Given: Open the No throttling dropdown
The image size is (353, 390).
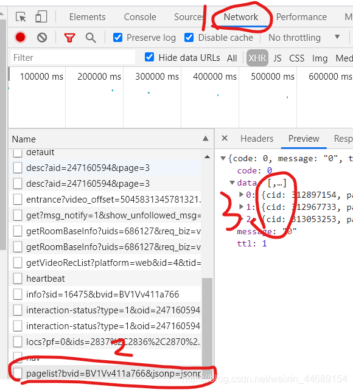Looking at the screenshot, I should 304,38.
